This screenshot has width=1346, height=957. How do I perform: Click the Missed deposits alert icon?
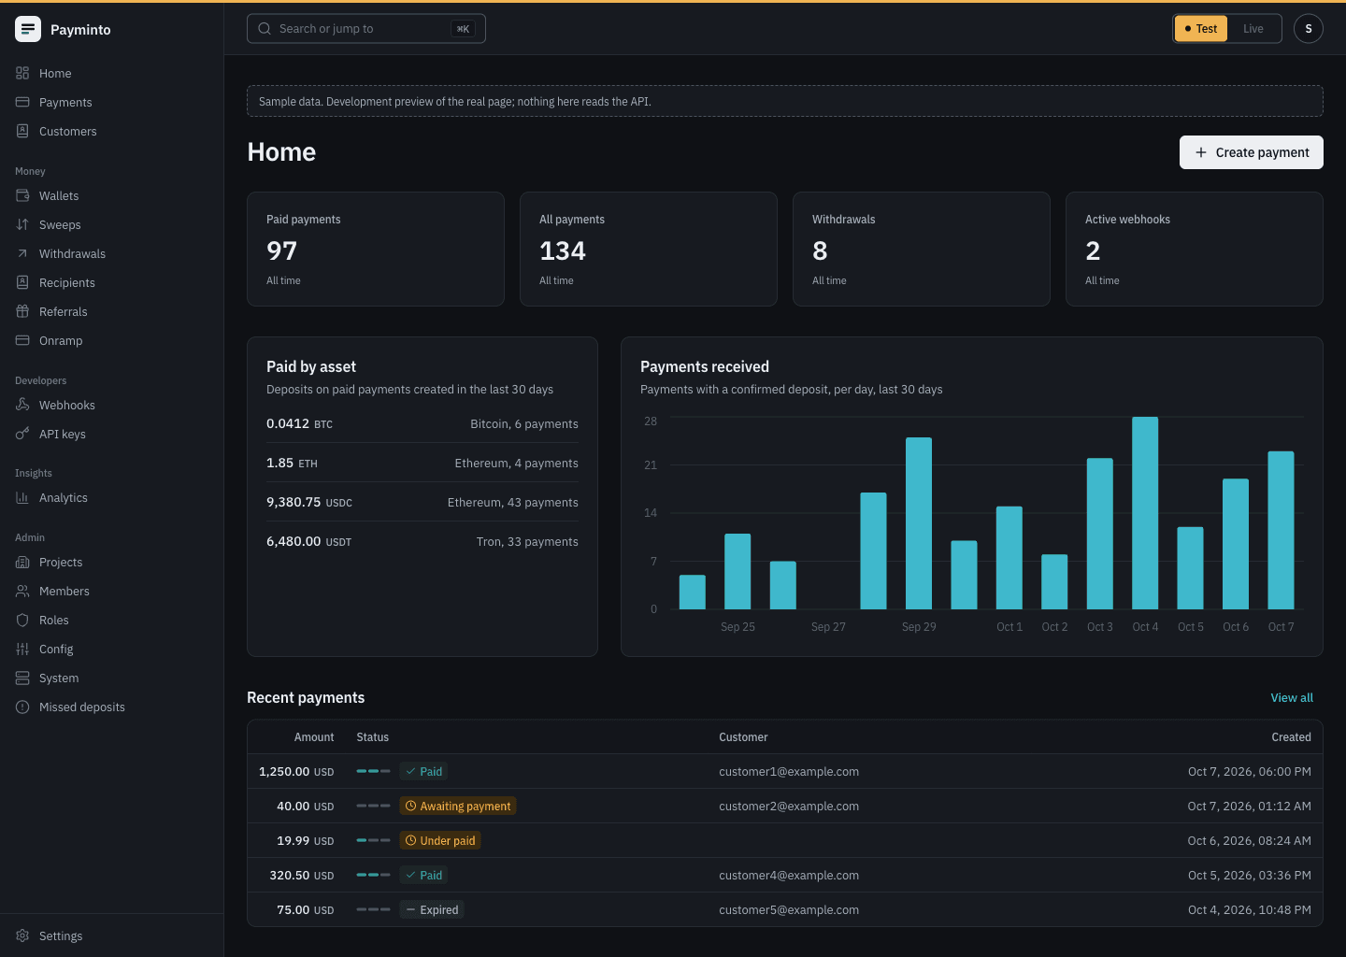click(22, 707)
